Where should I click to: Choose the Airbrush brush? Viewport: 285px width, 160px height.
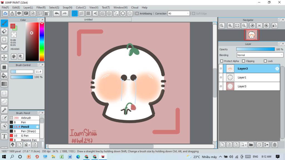tap(24, 118)
